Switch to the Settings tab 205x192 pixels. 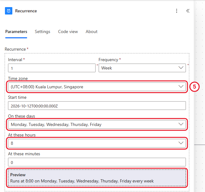(x=42, y=32)
